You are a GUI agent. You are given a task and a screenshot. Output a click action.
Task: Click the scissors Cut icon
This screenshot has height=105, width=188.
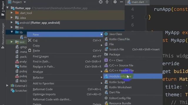[x=30, y=40]
